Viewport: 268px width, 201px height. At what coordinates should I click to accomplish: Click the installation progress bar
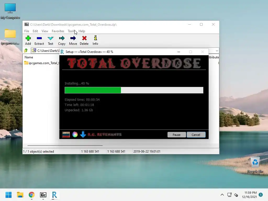134,90
